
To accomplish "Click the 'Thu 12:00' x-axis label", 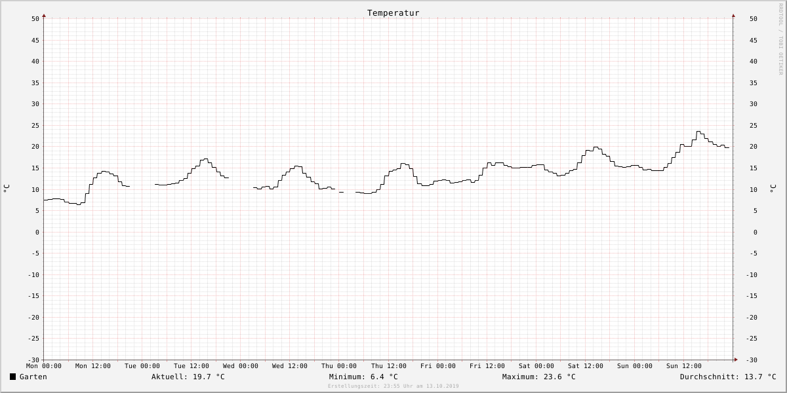I will pyautogui.click(x=389, y=366).
